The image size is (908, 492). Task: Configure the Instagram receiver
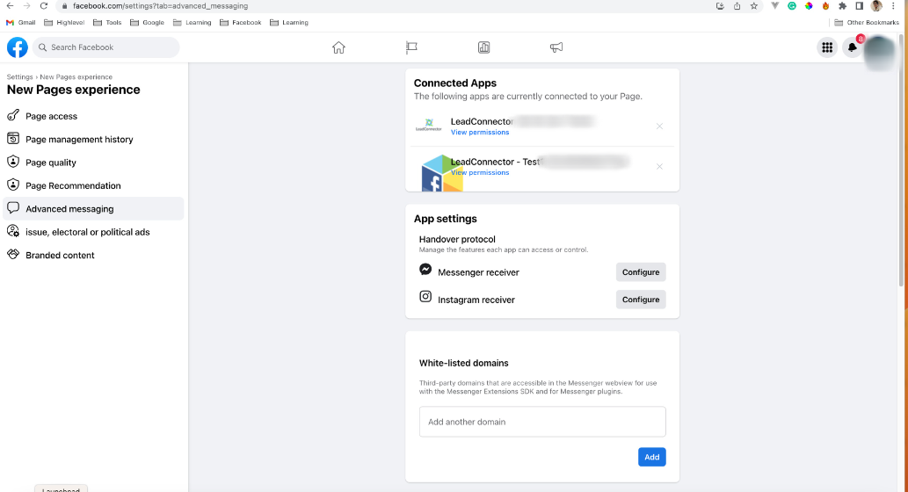pos(641,300)
